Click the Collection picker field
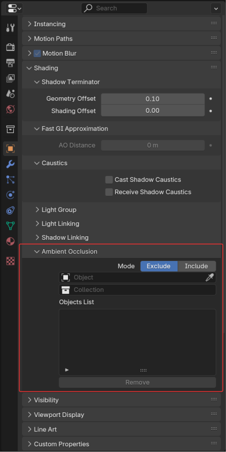 click(137, 290)
